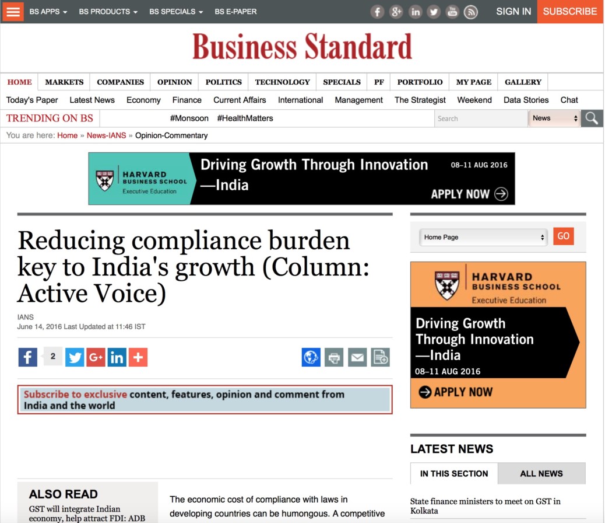This screenshot has width=605, height=523.
Task: Open the News search category dropdown
Action: click(554, 118)
